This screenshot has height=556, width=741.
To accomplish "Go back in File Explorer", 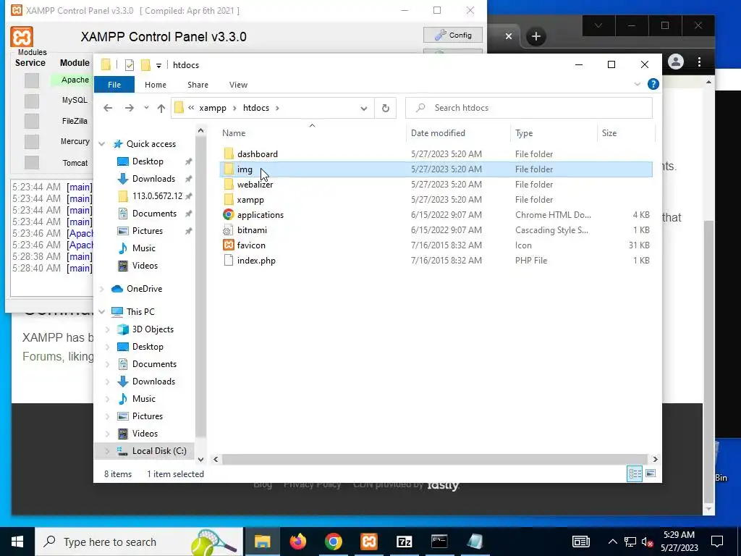I will (108, 109).
